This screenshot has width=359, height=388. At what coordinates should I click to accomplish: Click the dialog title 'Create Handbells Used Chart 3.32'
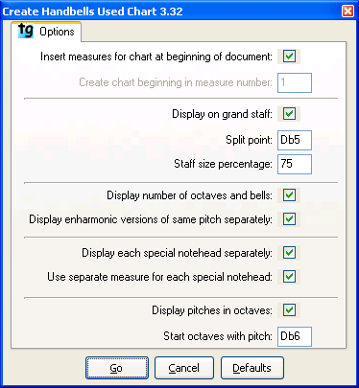93,11
